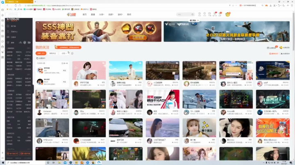Open the 微笑 峡谷千分ADC stream thumbnail
Screen dimensions: 295x165
[x=163, y=99]
